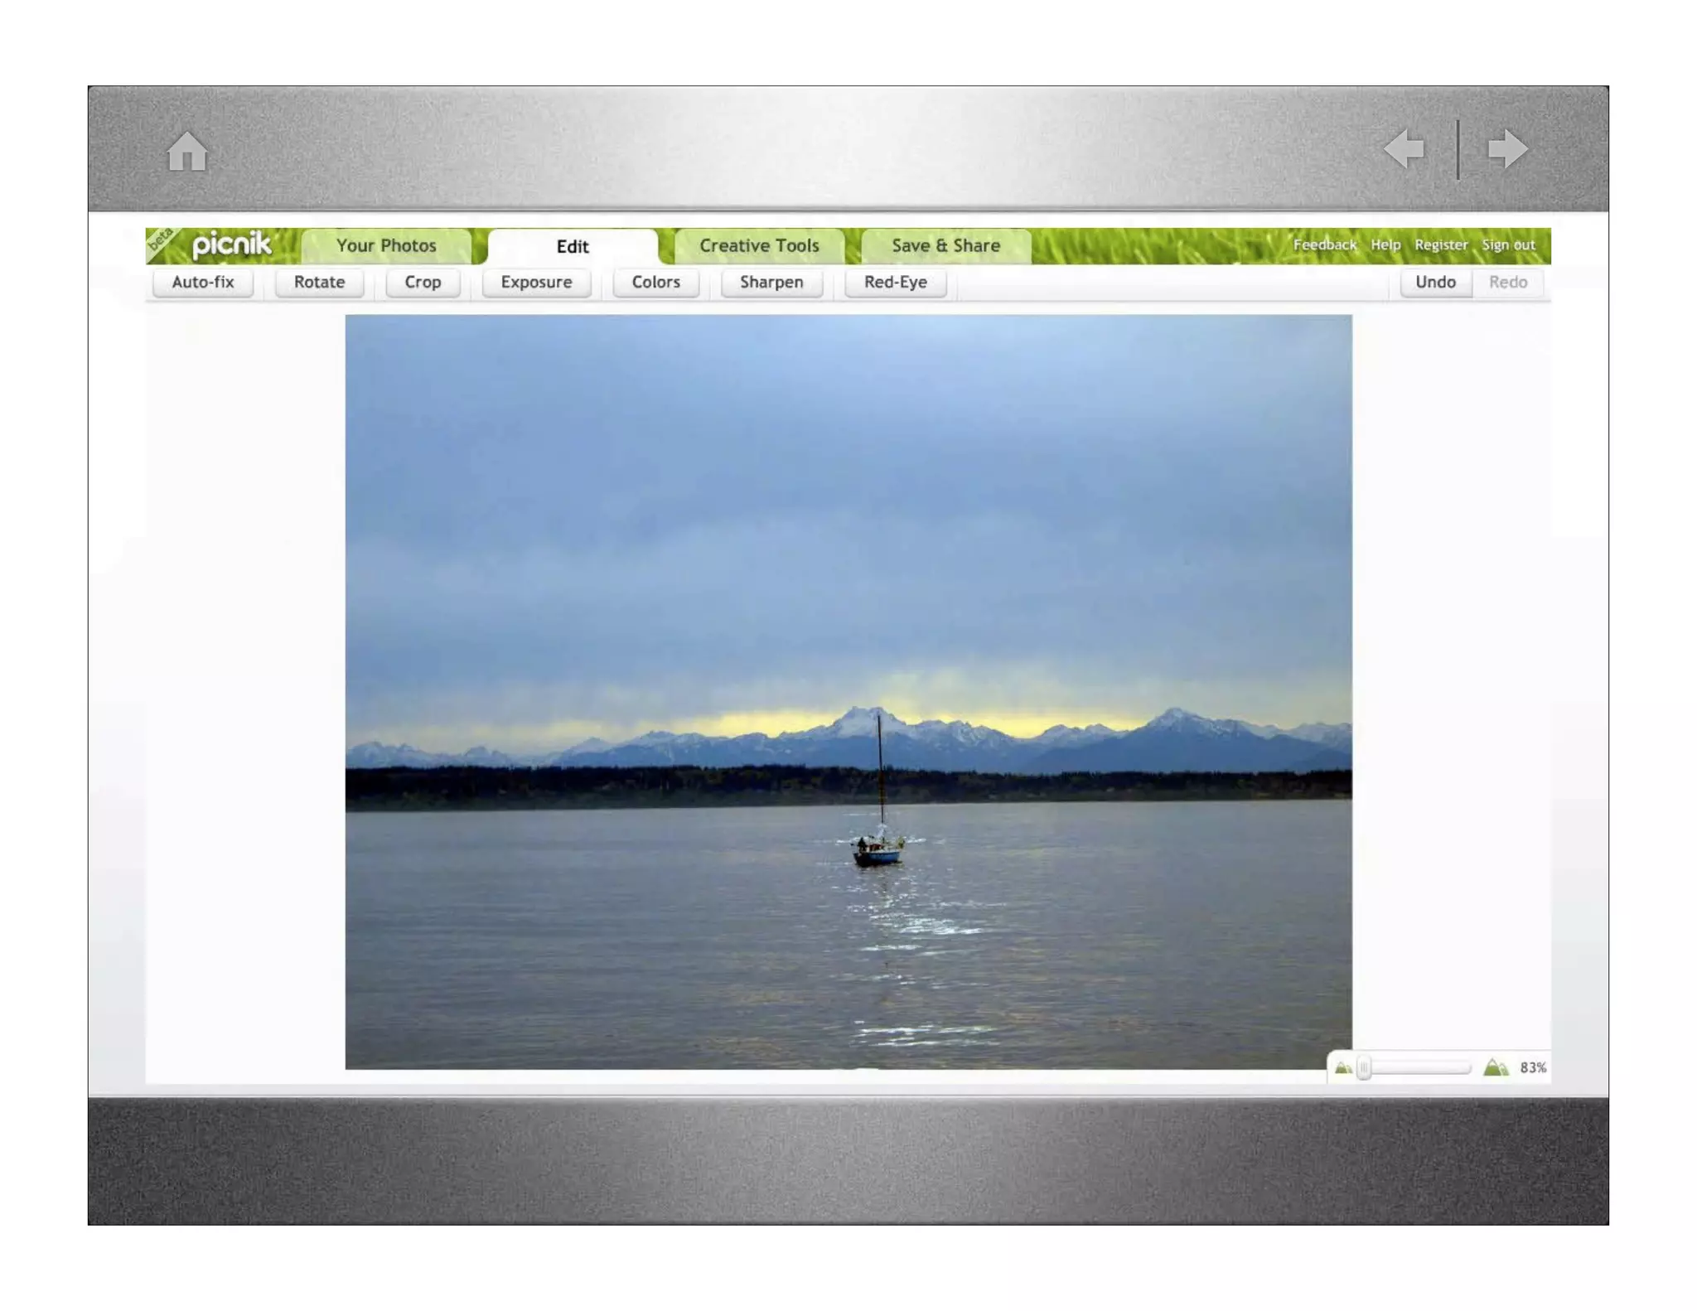Open the Feedback link
The image size is (1697, 1311).
1324,245
